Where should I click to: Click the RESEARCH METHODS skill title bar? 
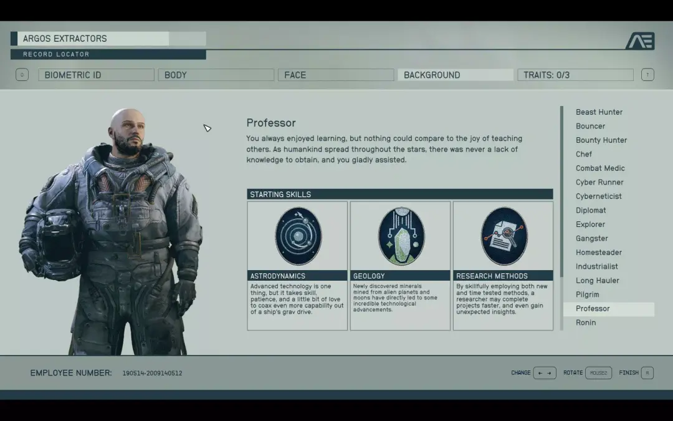pos(503,276)
